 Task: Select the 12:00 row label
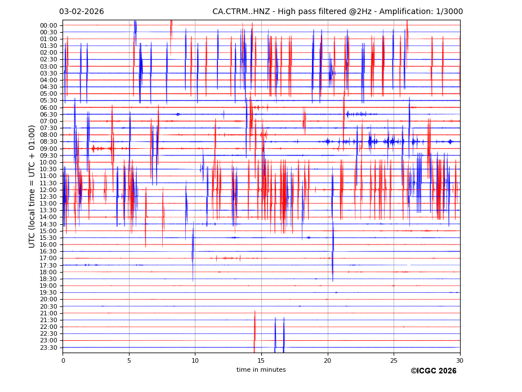(48, 190)
